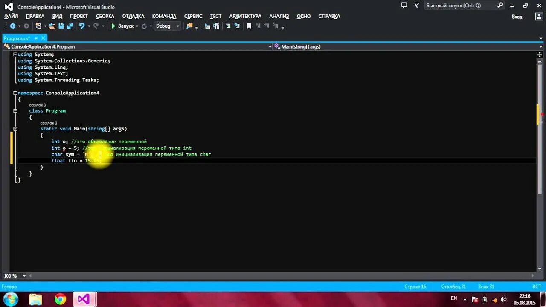The width and height of the screenshot is (546, 307).
Task: Uncomment selected lines icon
Action: pos(237,26)
